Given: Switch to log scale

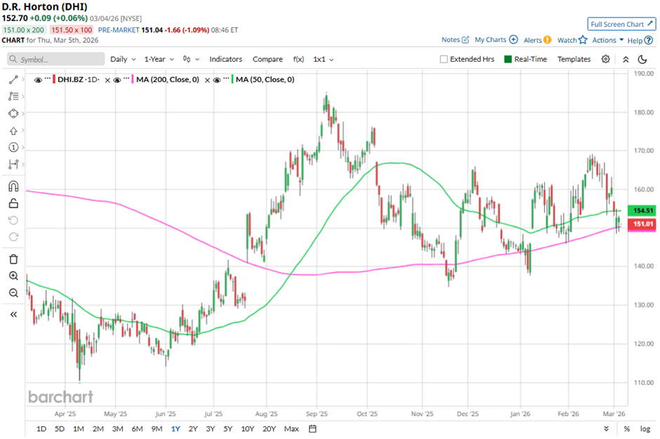Looking at the screenshot, I should coord(645,428).
